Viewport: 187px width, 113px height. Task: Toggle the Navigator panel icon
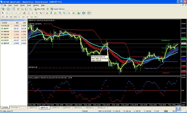tap(22, 9)
